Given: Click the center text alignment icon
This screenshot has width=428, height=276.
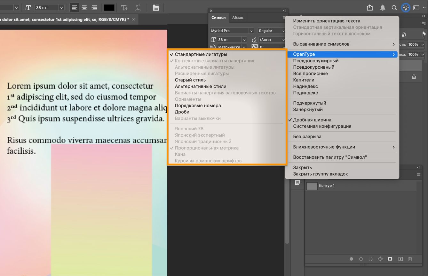Looking at the screenshot, I should 84,8.
